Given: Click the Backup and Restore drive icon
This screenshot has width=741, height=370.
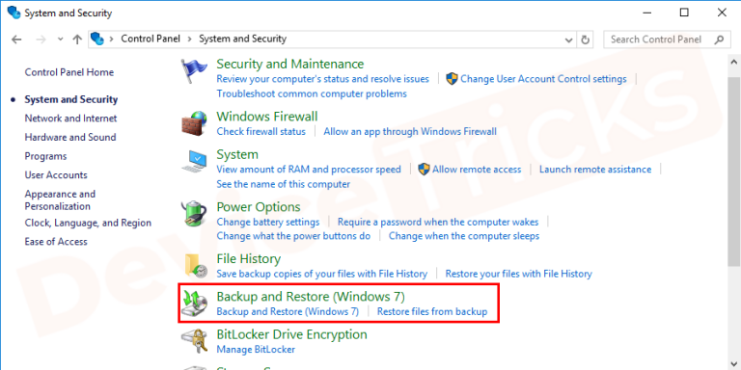Looking at the screenshot, I should pyautogui.click(x=194, y=304).
